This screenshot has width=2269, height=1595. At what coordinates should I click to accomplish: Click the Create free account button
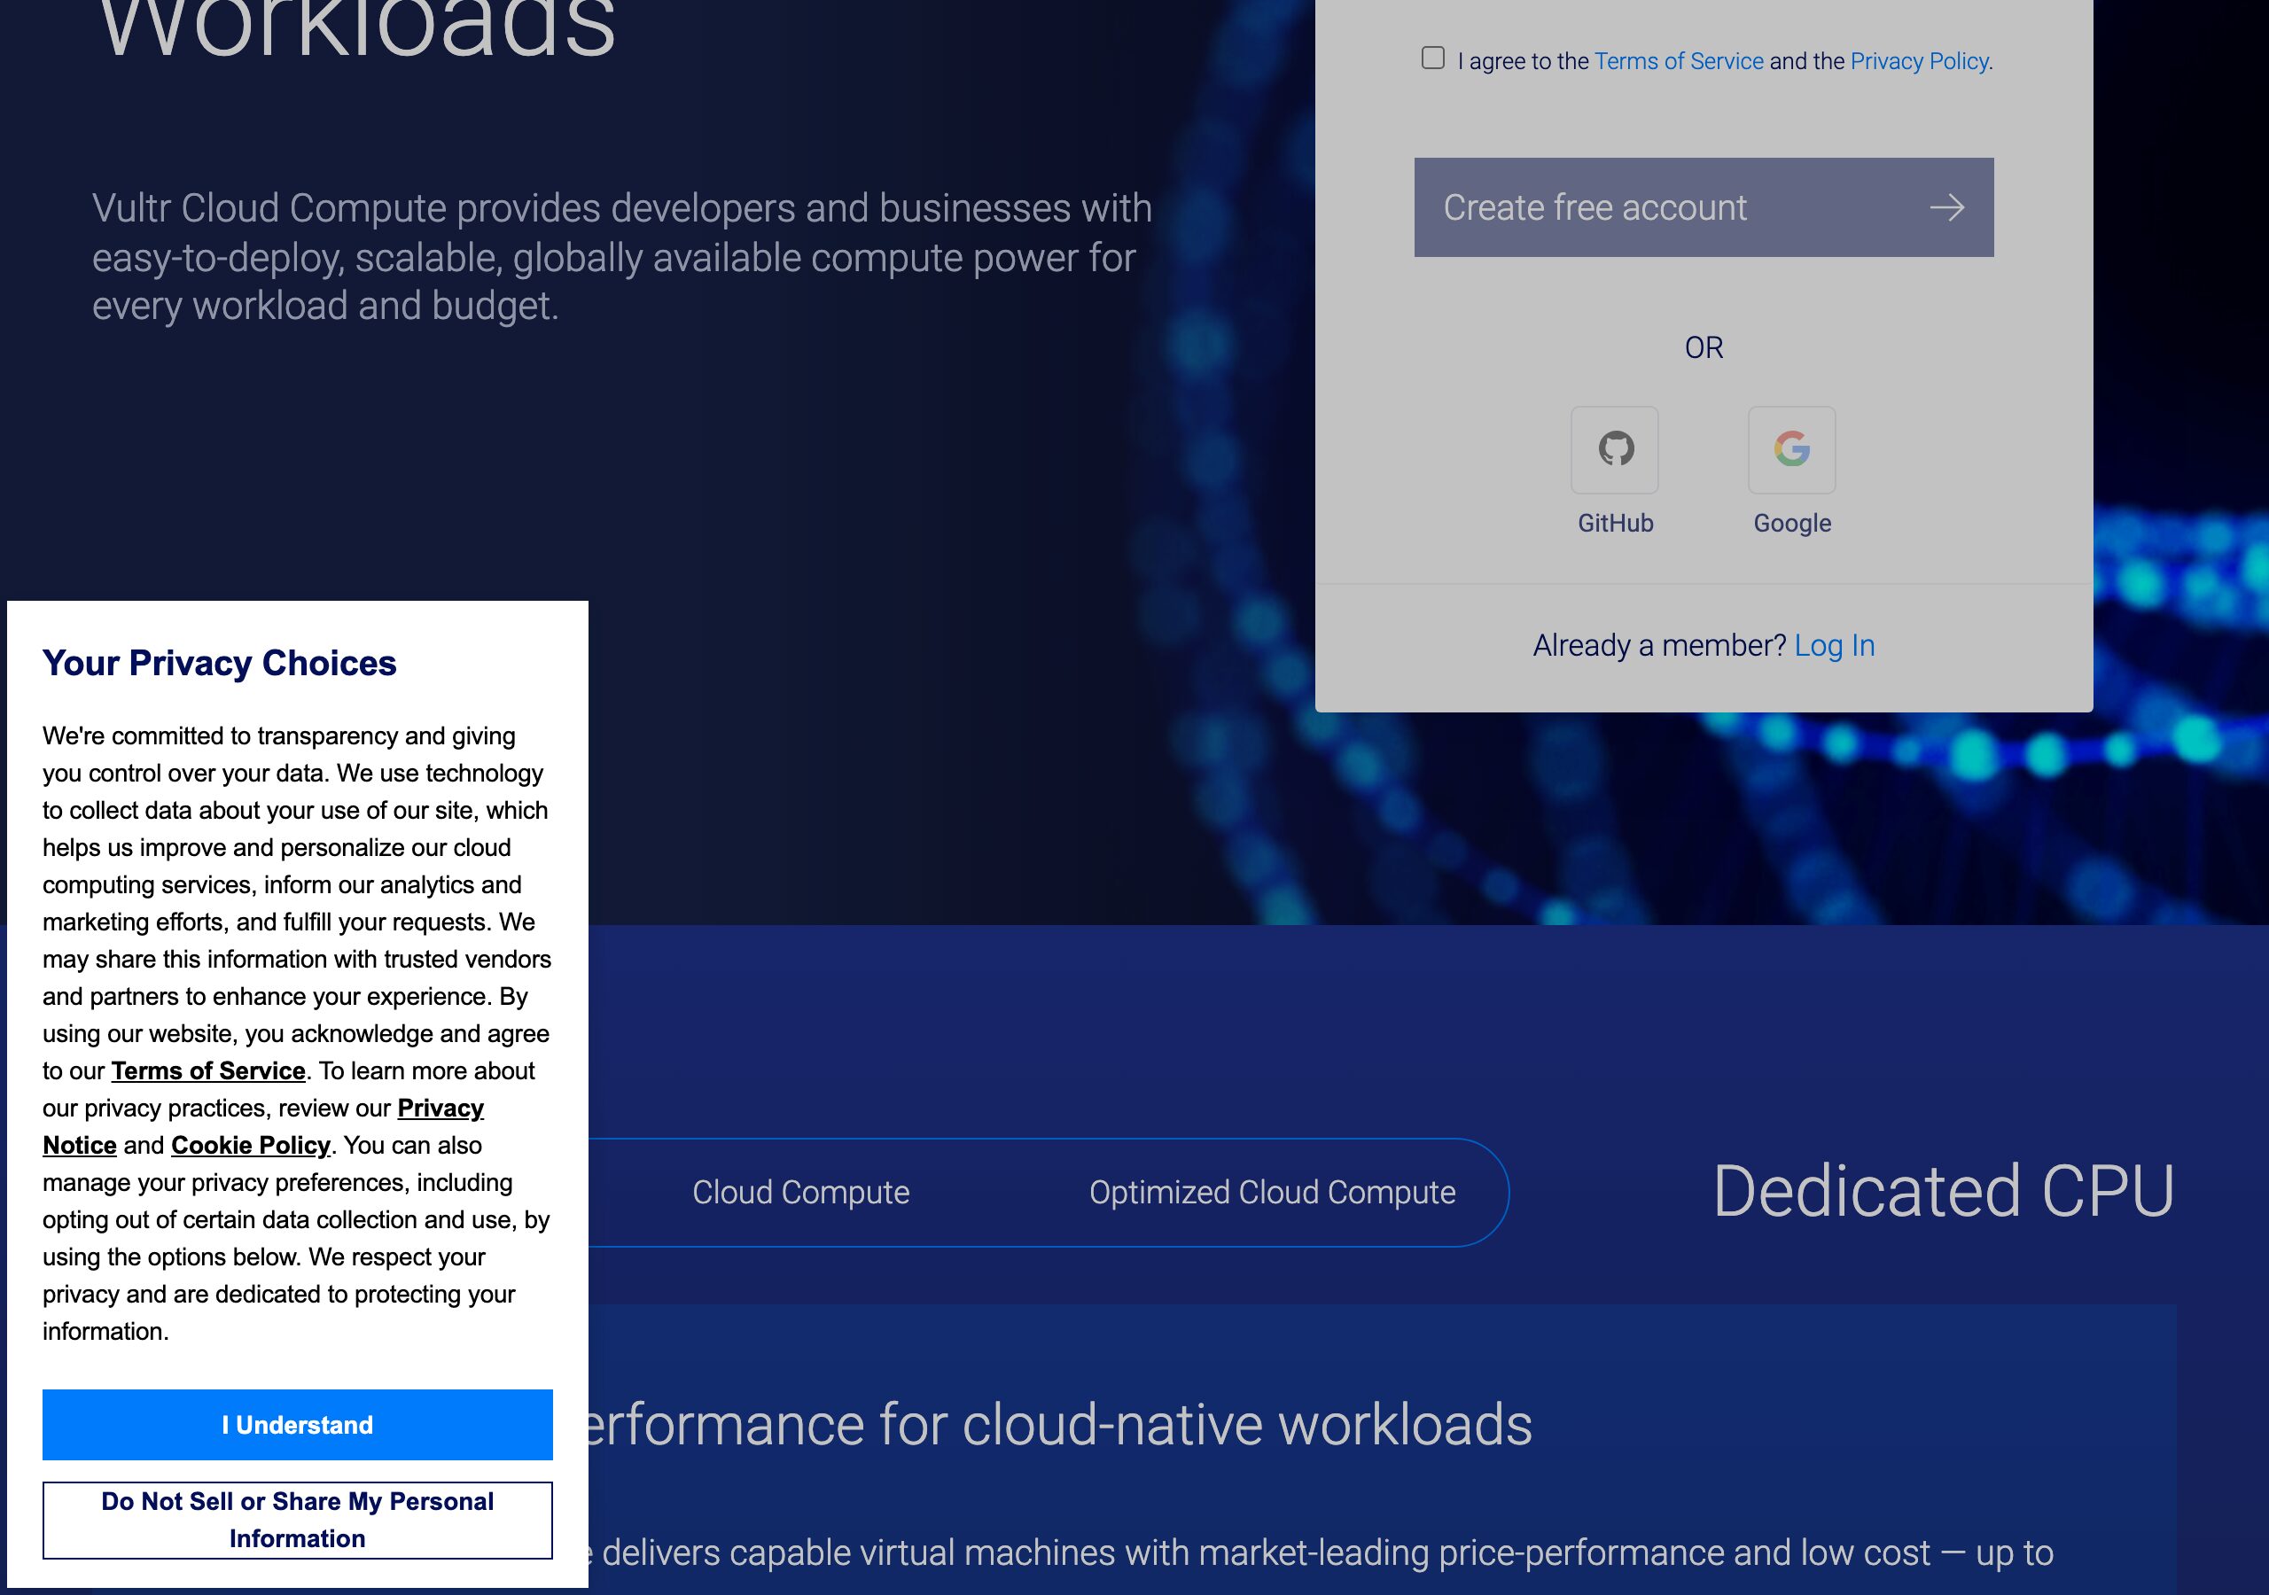(x=1704, y=207)
